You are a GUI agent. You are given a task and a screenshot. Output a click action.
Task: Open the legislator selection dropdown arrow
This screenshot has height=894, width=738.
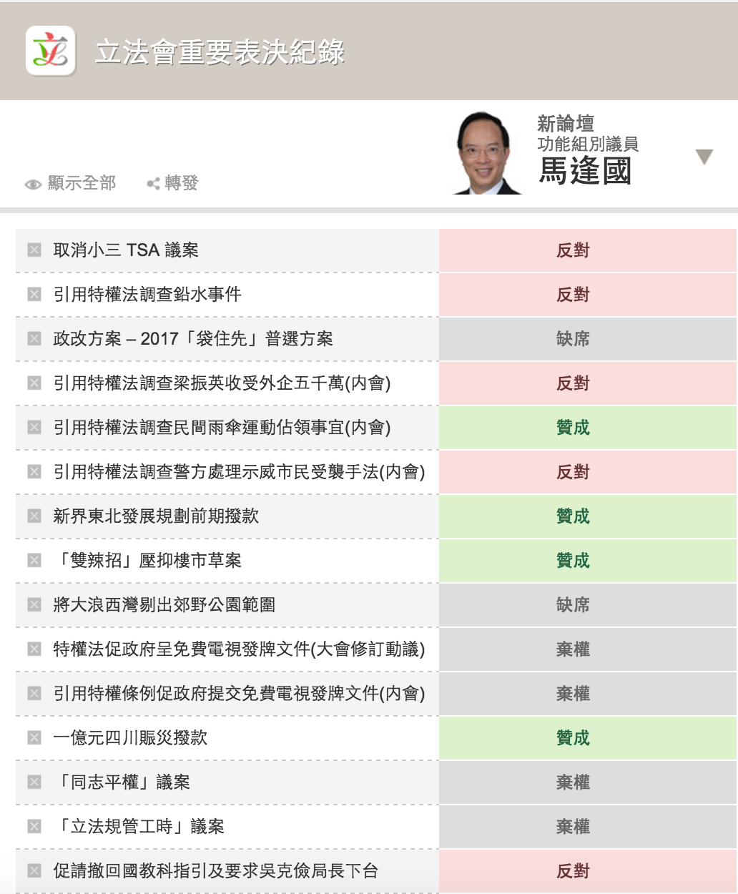704,157
